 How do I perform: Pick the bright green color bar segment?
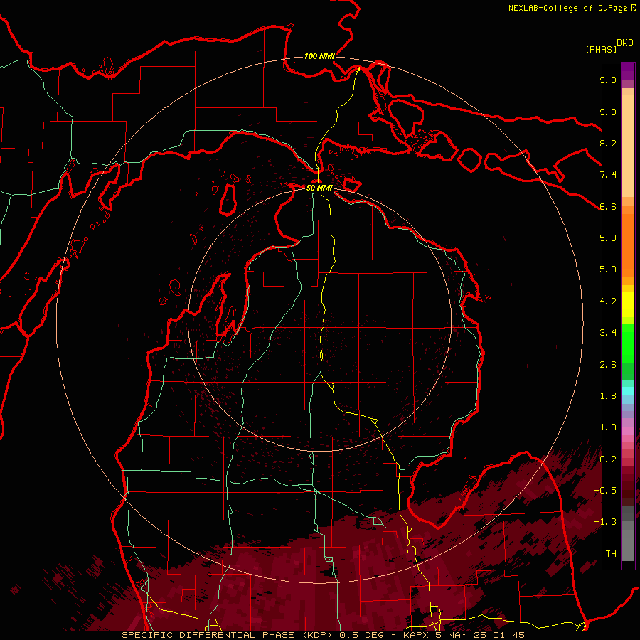pos(628,343)
